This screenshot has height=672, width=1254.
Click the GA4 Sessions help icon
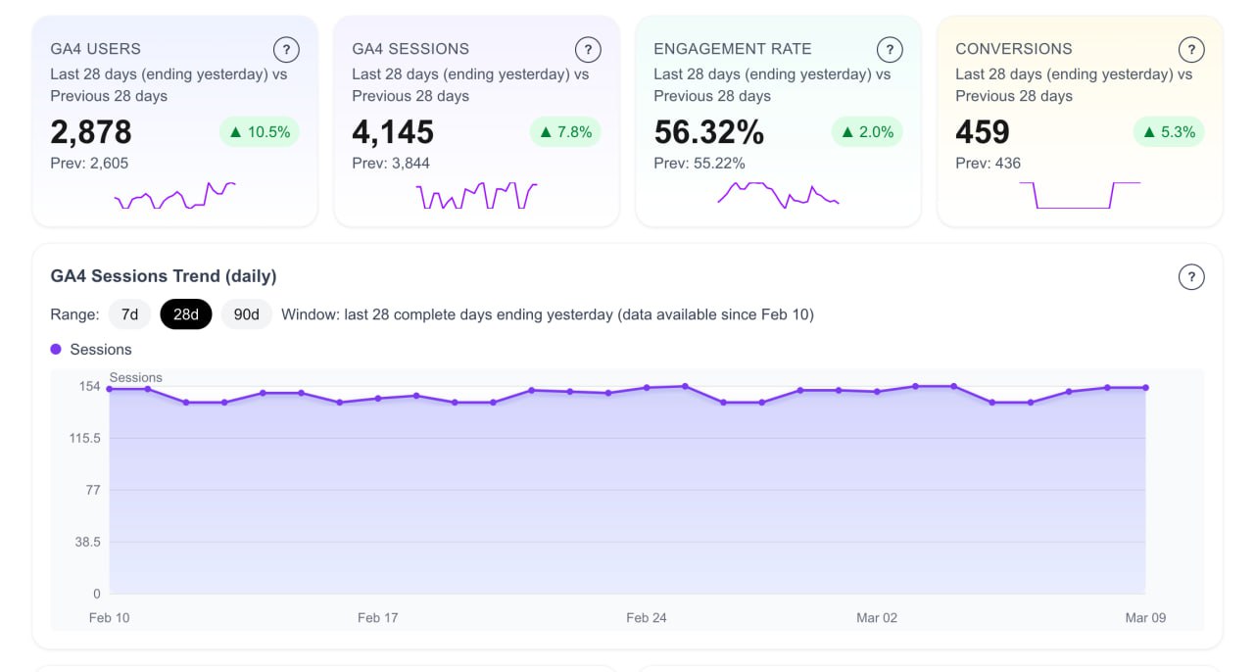pyautogui.click(x=587, y=49)
